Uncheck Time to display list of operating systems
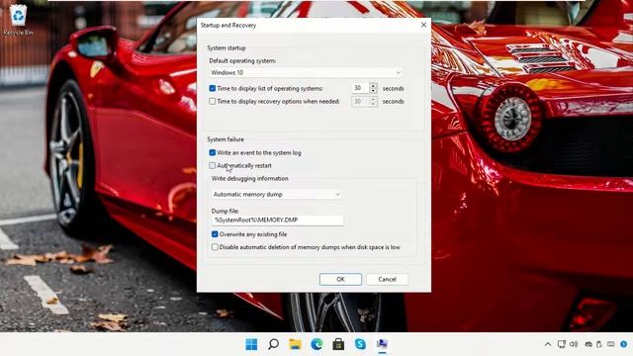The width and height of the screenshot is (633, 356). (x=213, y=88)
